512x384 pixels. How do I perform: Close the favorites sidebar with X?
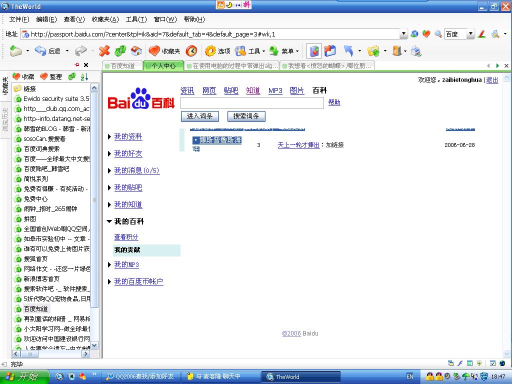coord(86,65)
